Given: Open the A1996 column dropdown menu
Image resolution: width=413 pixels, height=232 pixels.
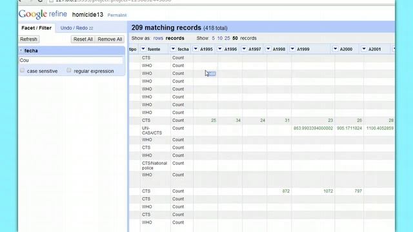Looking at the screenshot, I should 219,49.
